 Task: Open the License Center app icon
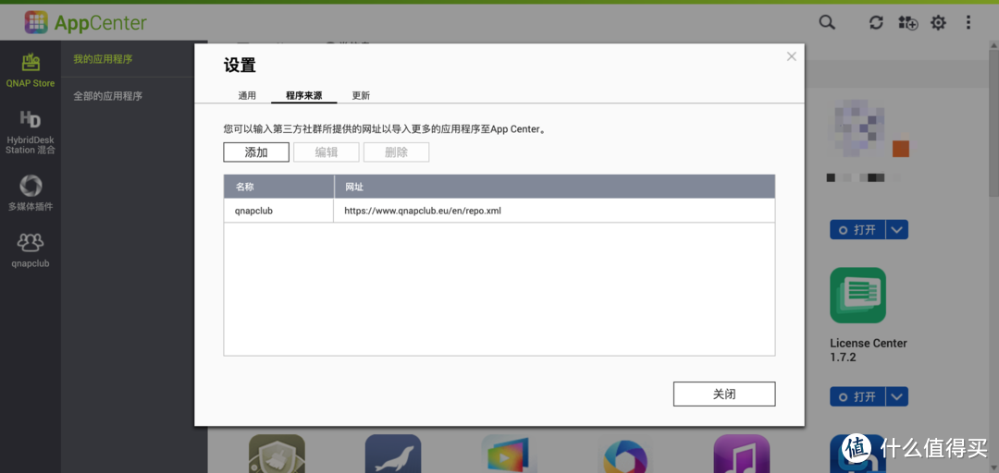tap(857, 296)
